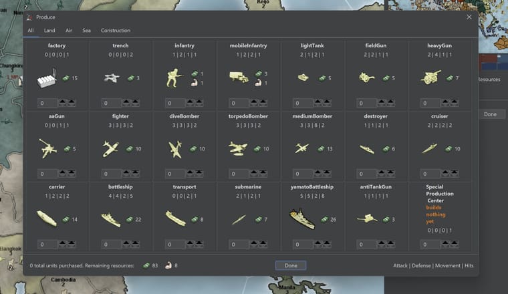Set trench quantity to maximum arrow
Viewport: 508px width, 294px height.
[135, 103]
